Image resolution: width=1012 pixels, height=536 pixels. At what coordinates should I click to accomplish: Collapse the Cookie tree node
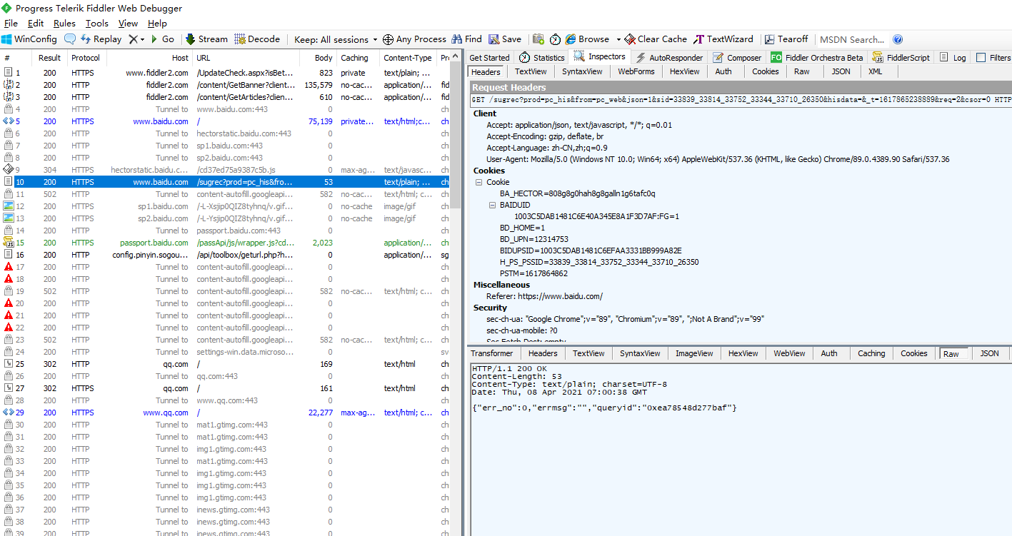(x=479, y=183)
